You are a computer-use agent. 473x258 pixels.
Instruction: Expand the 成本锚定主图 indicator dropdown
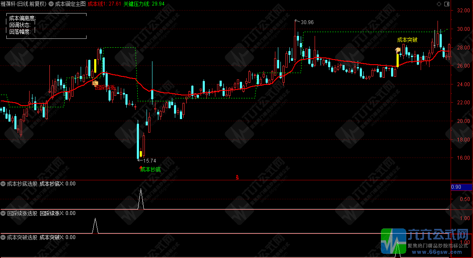pyautogui.click(x=51, y=3)
